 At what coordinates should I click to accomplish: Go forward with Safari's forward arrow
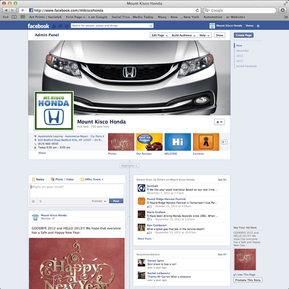click(x=13, y=10)
